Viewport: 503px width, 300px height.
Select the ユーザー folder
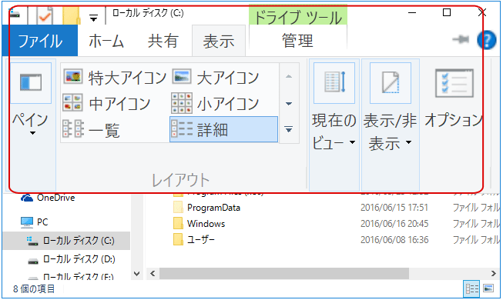tap(201, 240)
